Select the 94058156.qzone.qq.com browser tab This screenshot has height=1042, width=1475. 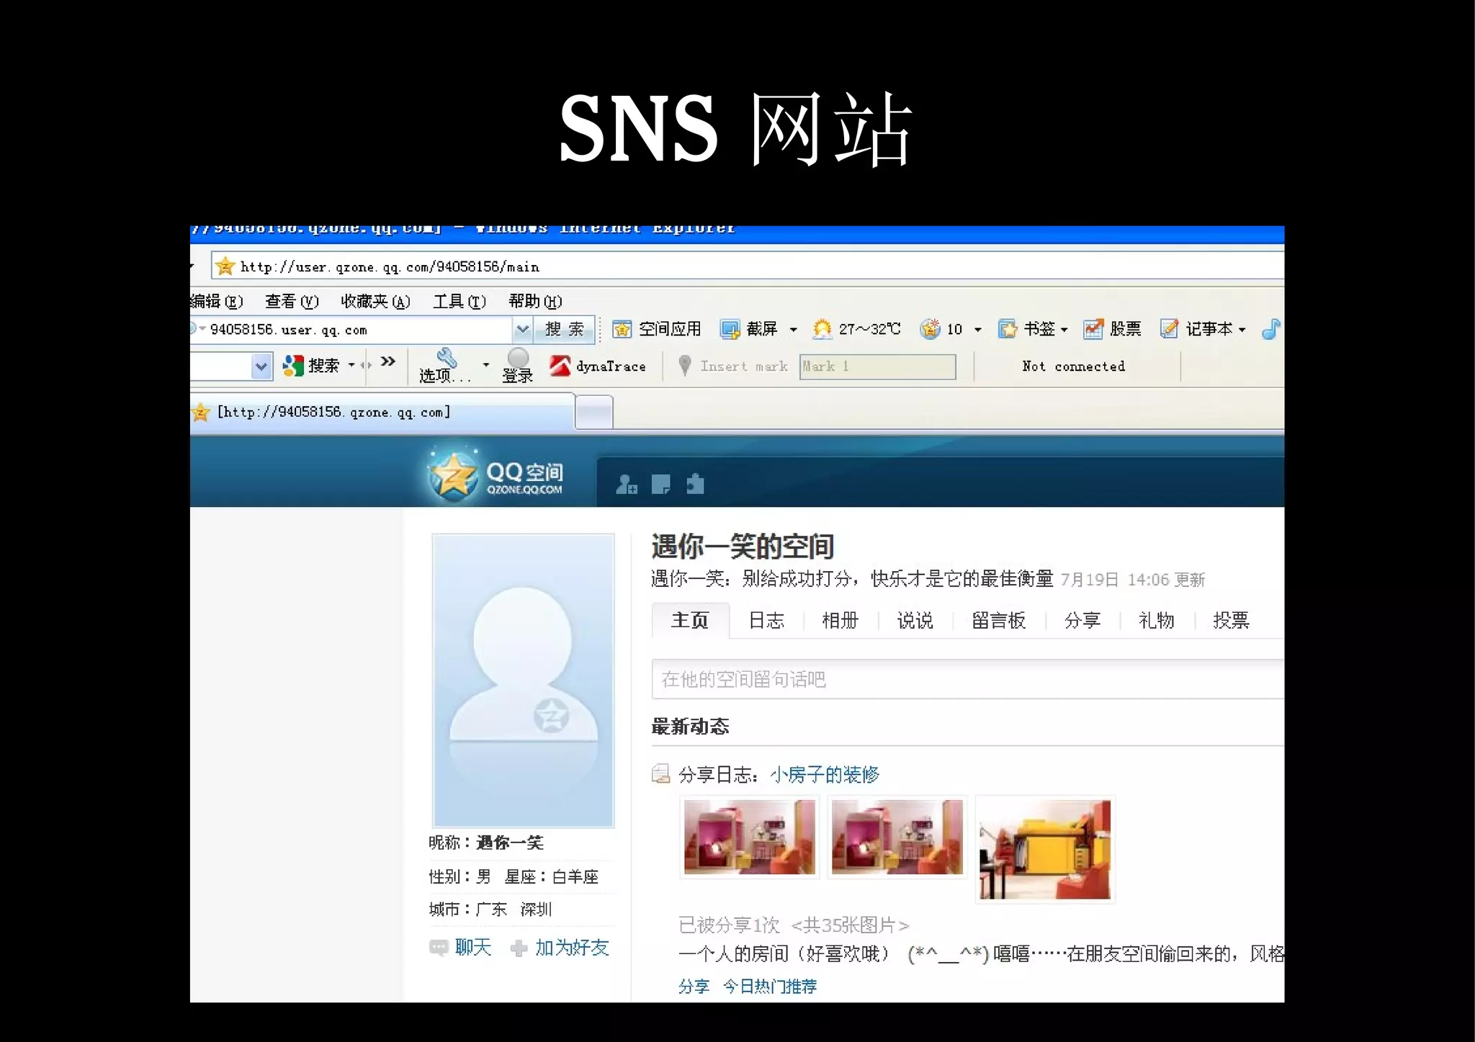tap(382, 412)
